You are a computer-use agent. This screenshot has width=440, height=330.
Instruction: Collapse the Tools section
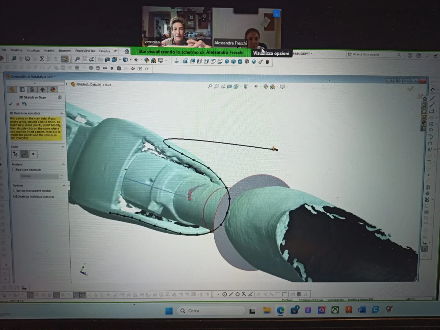[x=63, y=147]
